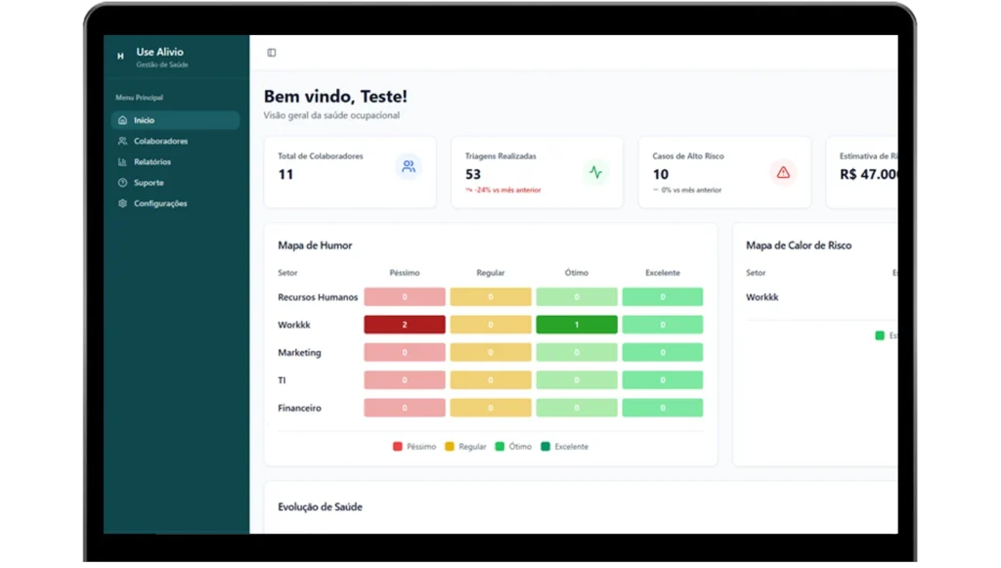Click the Colaboradores people icon in sidebar
Viewport: 1001px width, 568px height.
coord(122,142)
